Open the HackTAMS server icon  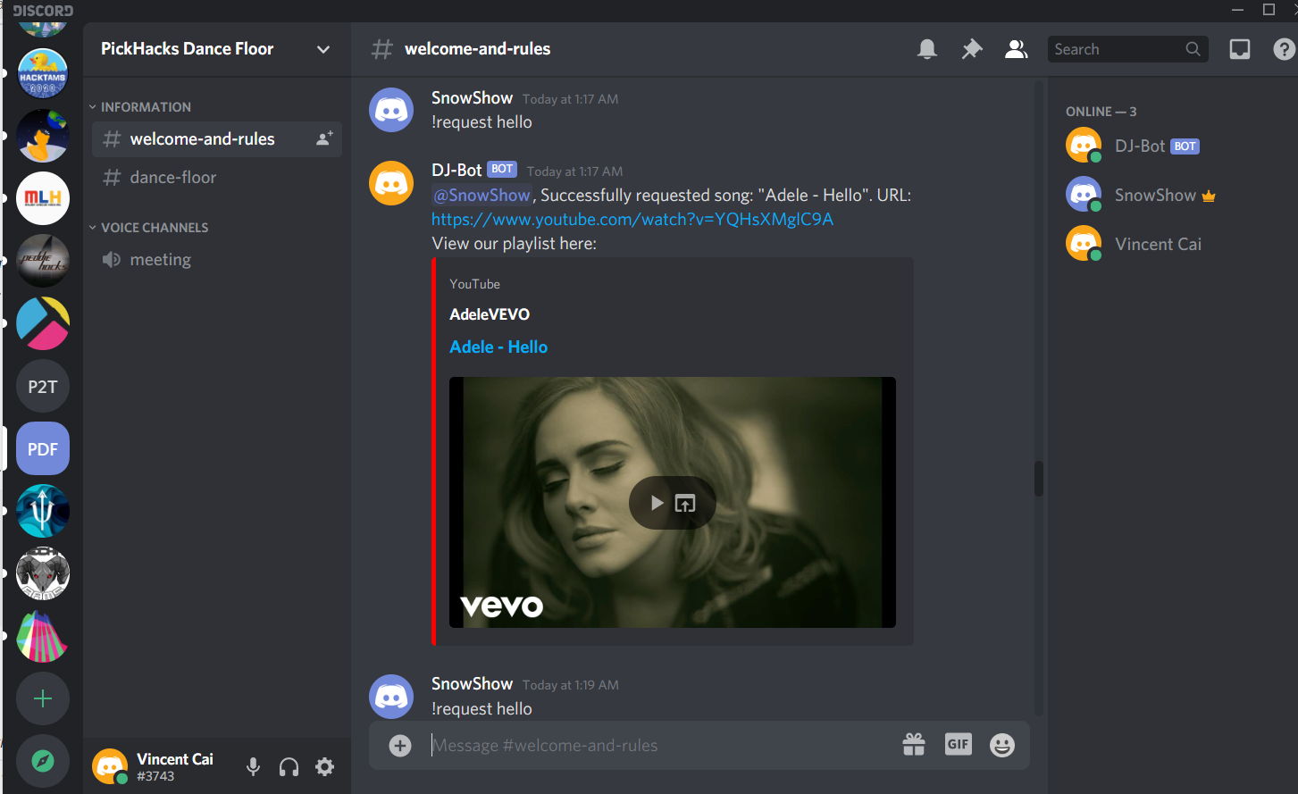point(43,73)
